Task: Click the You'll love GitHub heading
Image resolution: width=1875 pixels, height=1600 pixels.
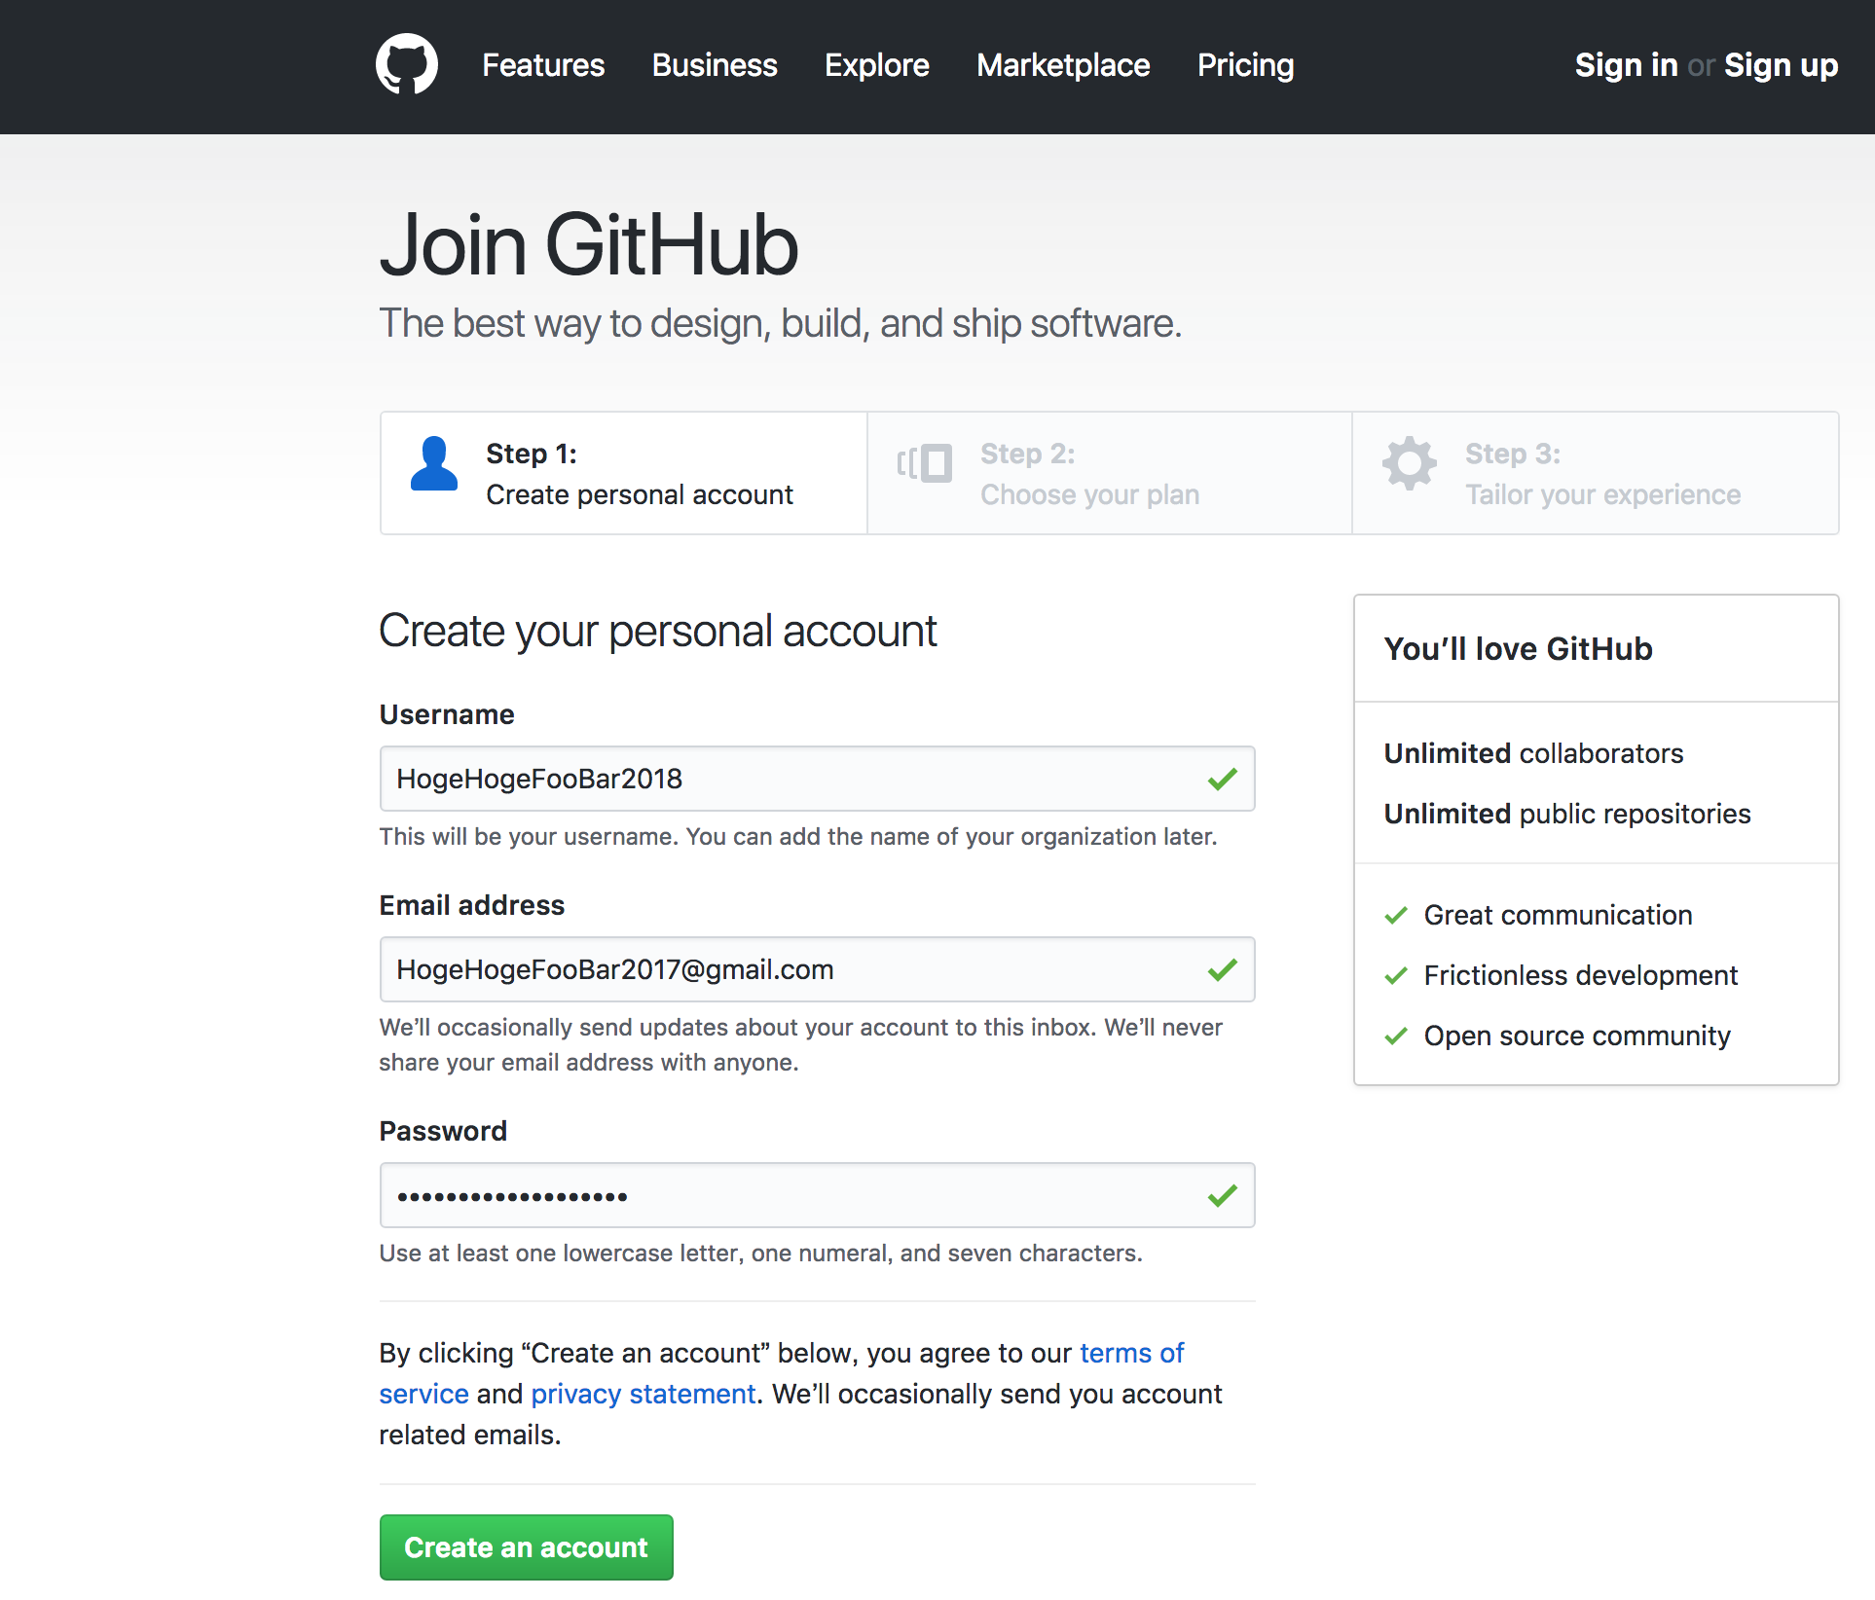Action: point(1518,648)
